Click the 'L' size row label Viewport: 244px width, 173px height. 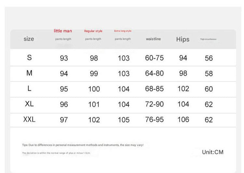[x=29, y=89]
